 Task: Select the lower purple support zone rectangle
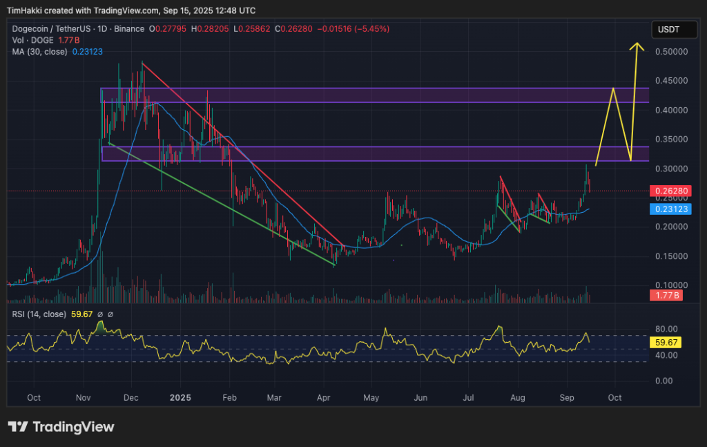point(380,153)
